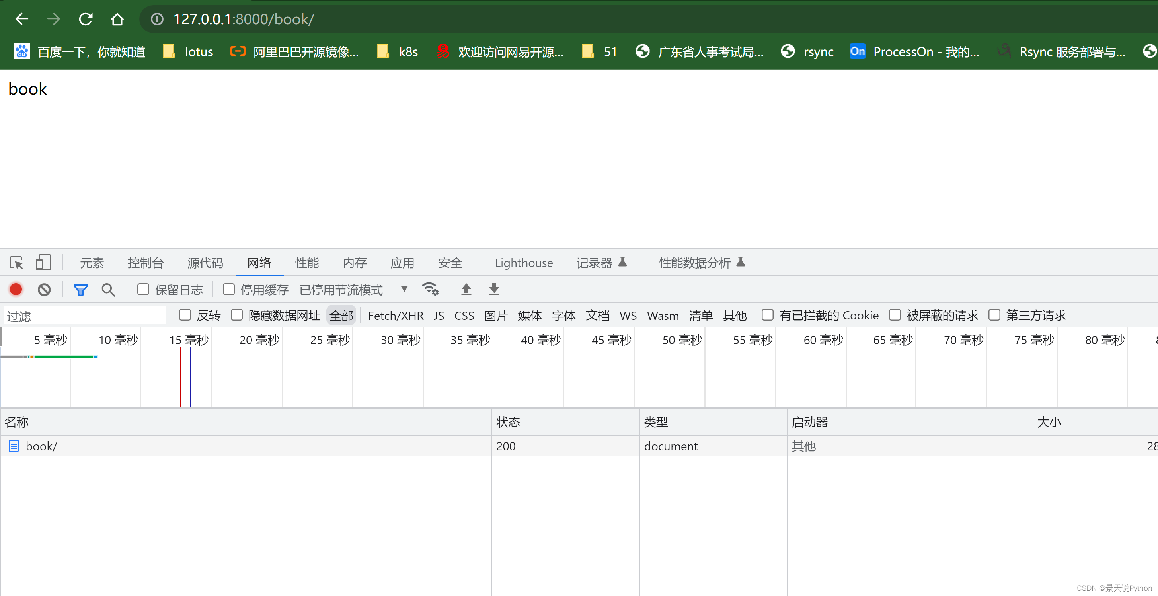
Task: Filter requests by 其他
Action: click(735, 316)
